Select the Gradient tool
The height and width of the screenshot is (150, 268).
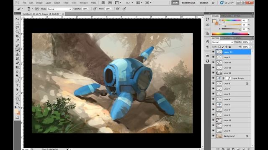[17, 67]
